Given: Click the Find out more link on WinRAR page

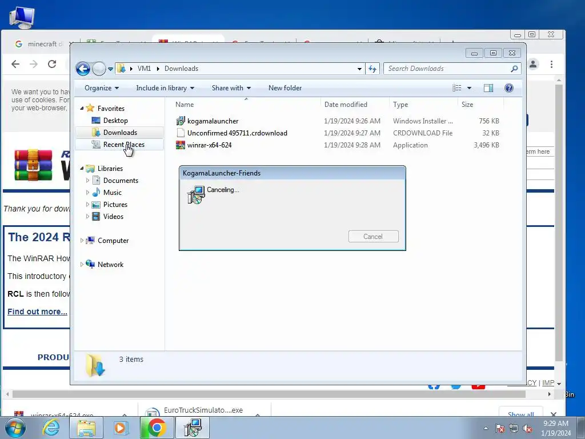Looking at the screenshot, I should tap(37, 312).
